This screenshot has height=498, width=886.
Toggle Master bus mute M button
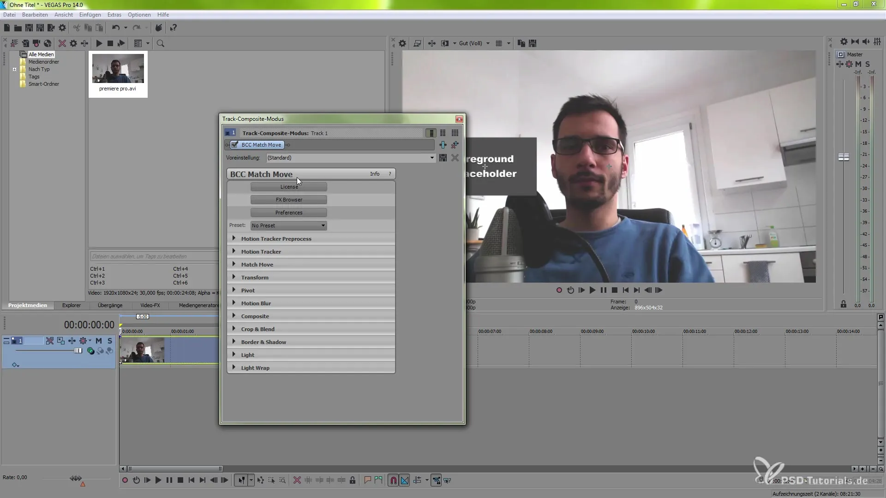tap(858, 64)
